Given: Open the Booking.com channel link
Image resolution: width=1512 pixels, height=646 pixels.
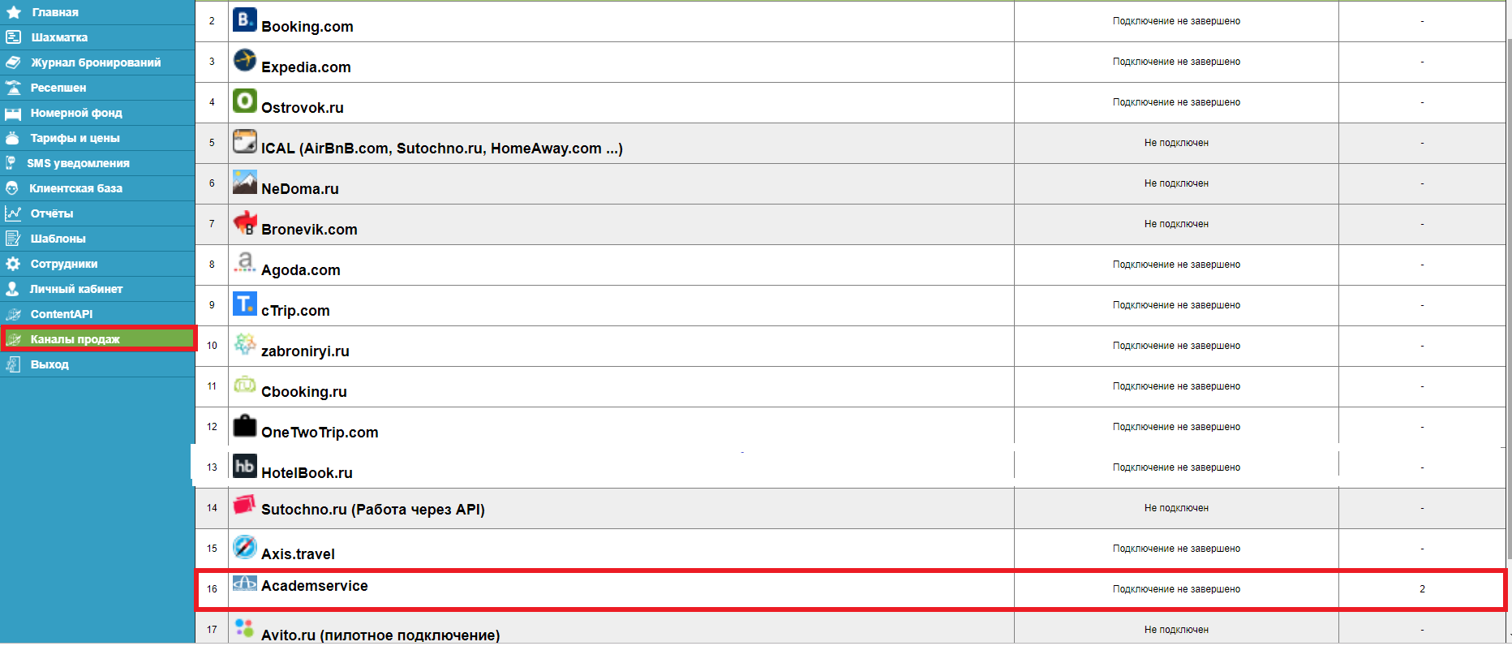Looking at the screenshot, I should pyautogui.click(x=307, y=27).
